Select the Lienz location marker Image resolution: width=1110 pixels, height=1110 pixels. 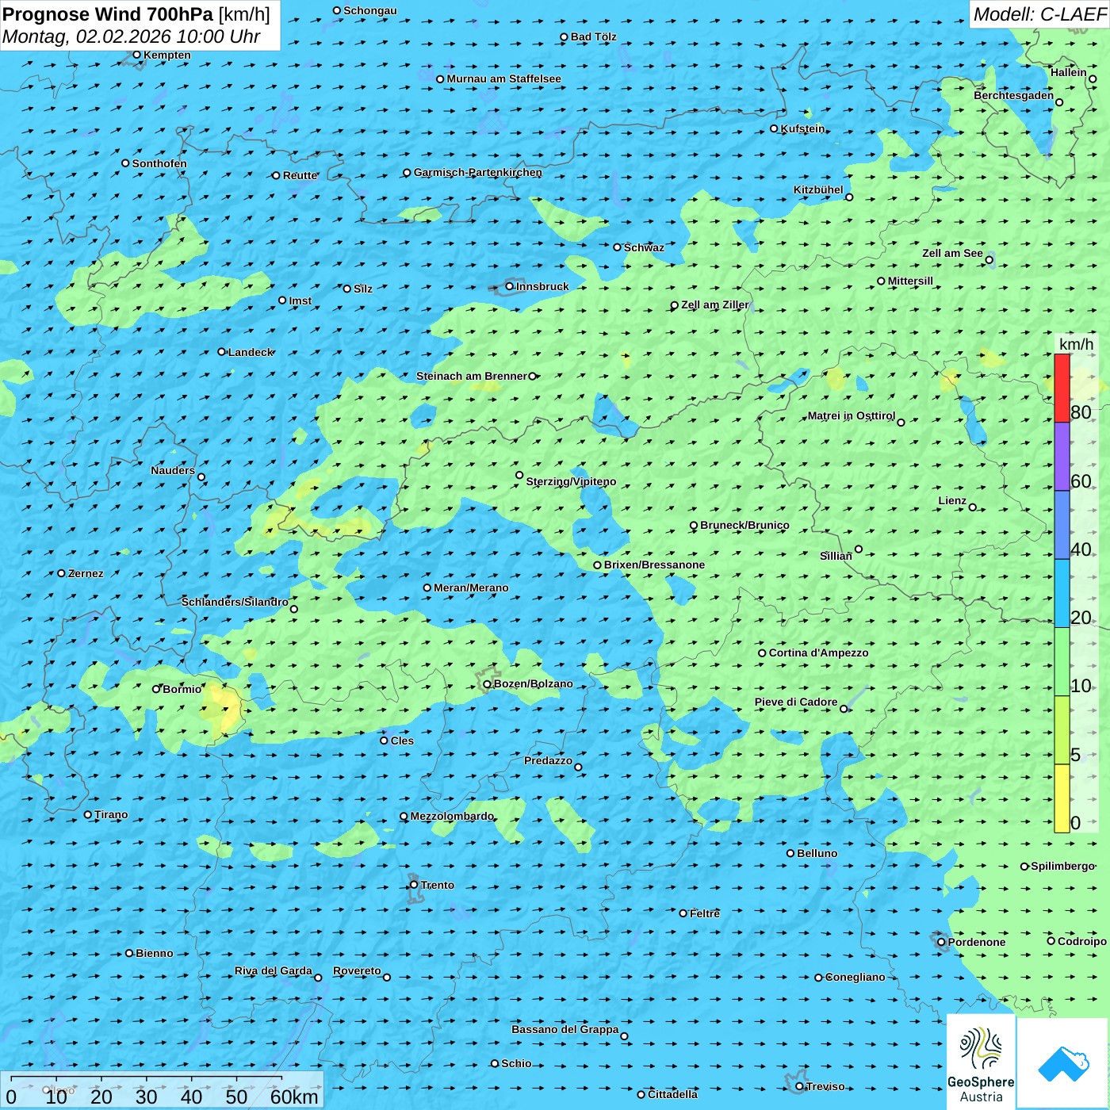tap(973, 507)
